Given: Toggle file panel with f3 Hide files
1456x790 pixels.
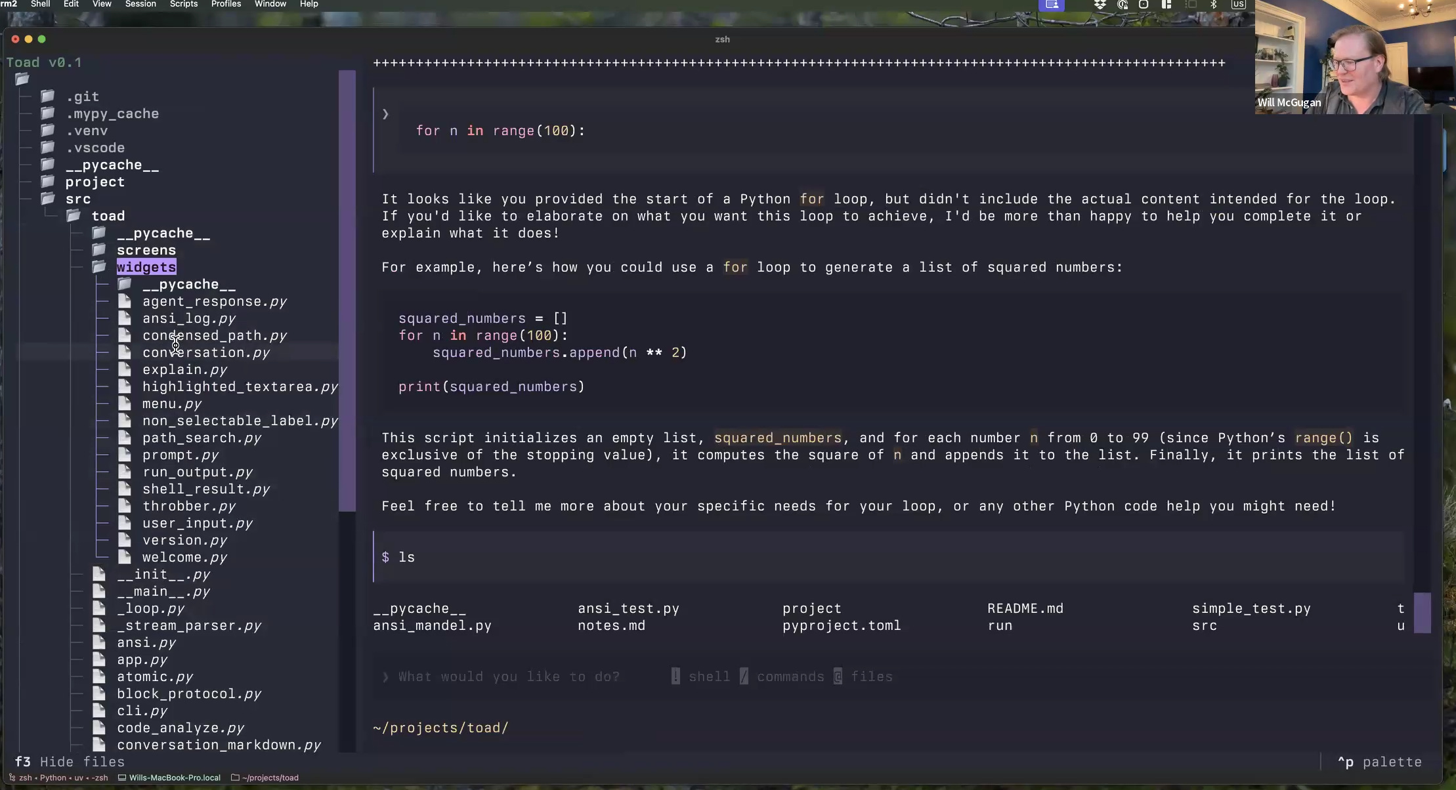Looking at the screenshot, I should [70, 762].
